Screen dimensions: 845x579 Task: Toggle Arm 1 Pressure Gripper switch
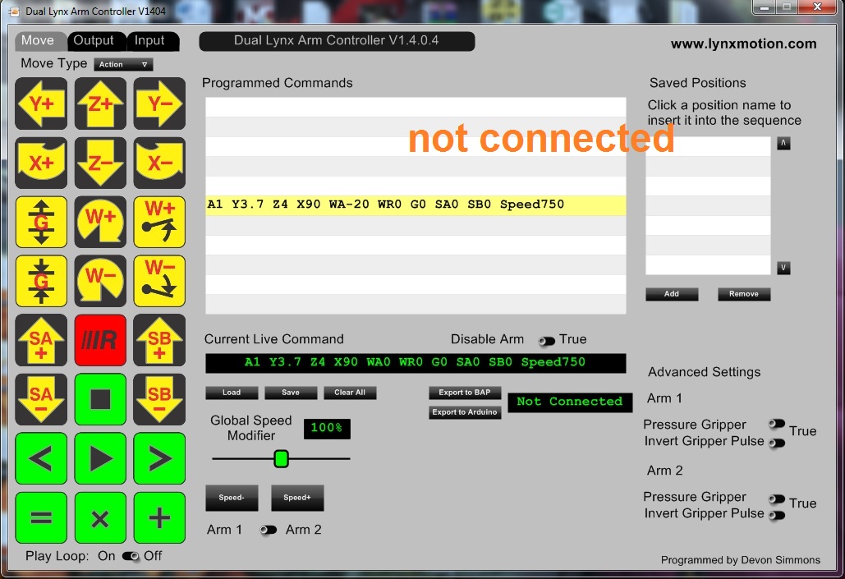(x=777, y=424)
